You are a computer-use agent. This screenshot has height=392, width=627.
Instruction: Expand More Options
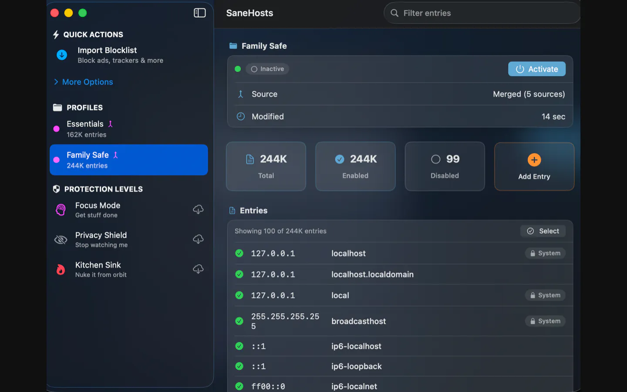(x=83, y=82)
